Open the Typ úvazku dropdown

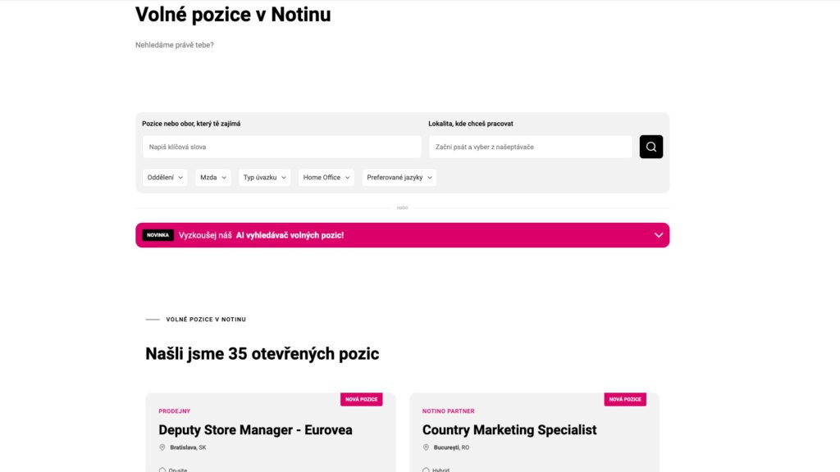[x=264, y=177]
